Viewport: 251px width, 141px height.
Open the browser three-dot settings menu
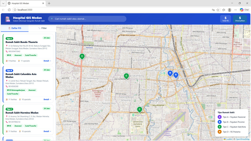(x=236, y=10)
